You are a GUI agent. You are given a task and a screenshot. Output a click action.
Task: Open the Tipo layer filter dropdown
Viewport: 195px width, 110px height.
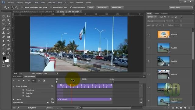click(152, 17)
